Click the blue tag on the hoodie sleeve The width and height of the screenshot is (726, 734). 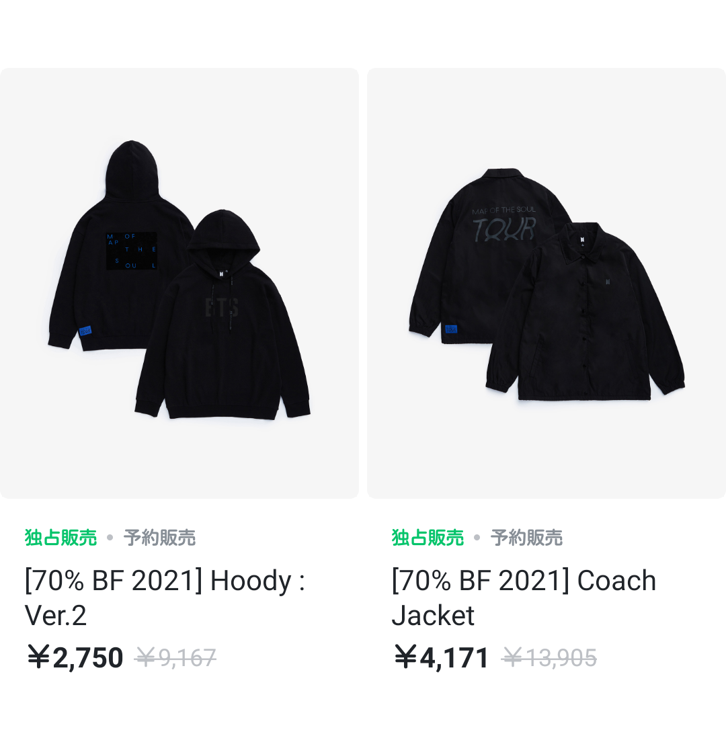point(85,331)
